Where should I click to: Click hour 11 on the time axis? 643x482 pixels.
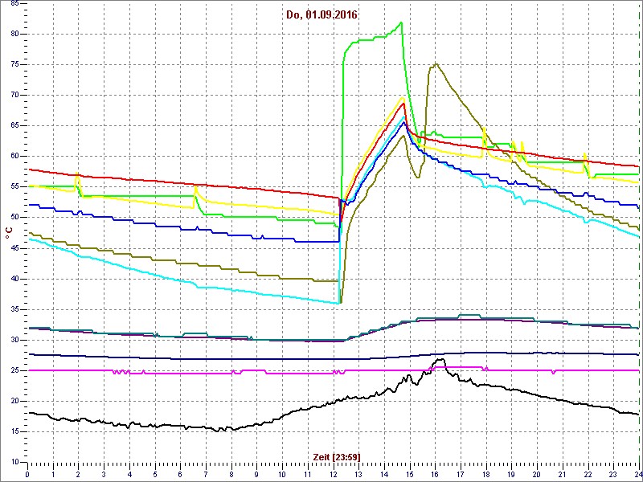pyautogui.click(x=308, y=475)
